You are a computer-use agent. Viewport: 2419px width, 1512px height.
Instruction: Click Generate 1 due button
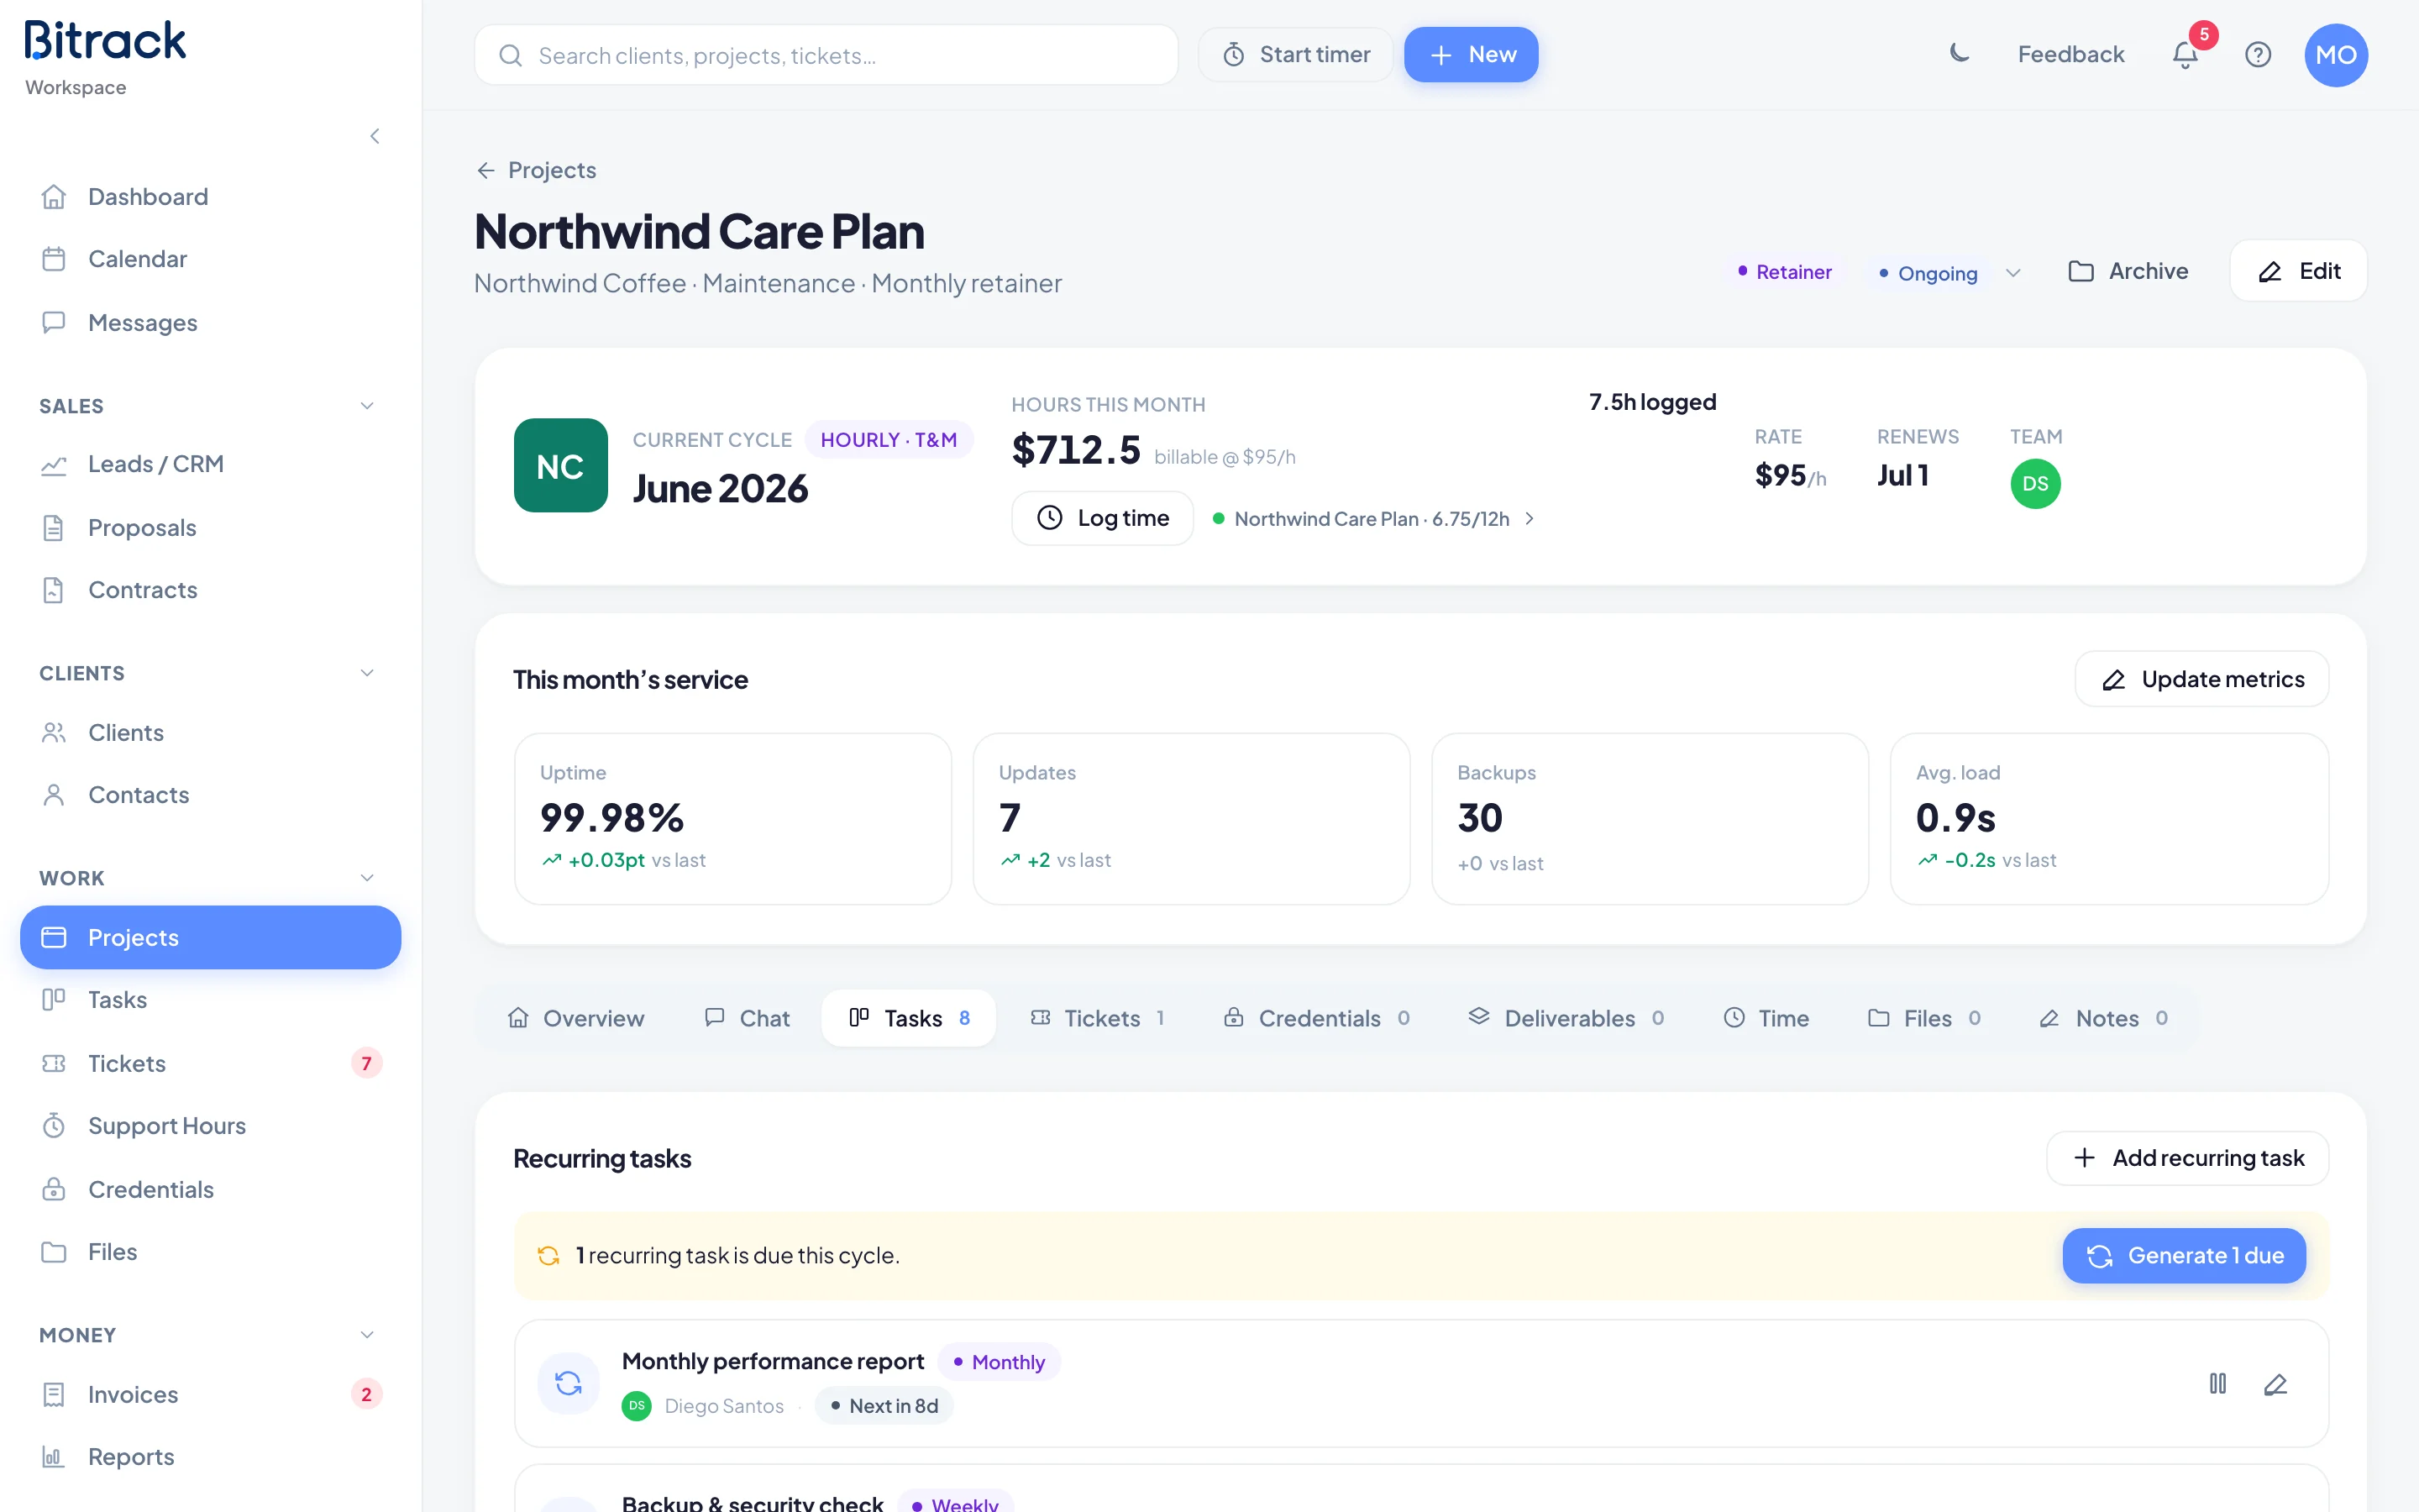pos(2184,1255)
